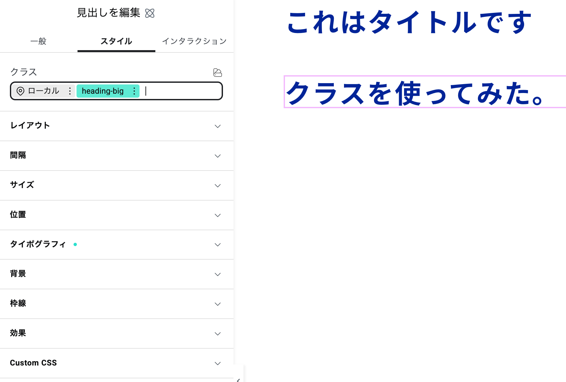This screenshot has width=566, height=382.
Task: Click the class name input field
Action: [181, 91]
